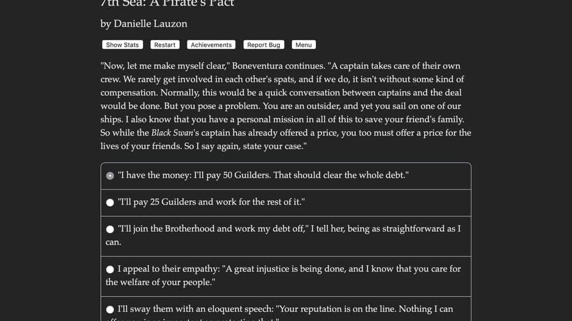Open the Achievements list
The height and width of the screenshot is (321, 572).
(211, 45)
